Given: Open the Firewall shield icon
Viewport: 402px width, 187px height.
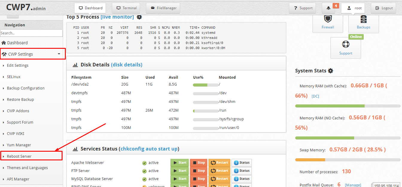Looking at the screenshot, I should (x=328, y=19).
